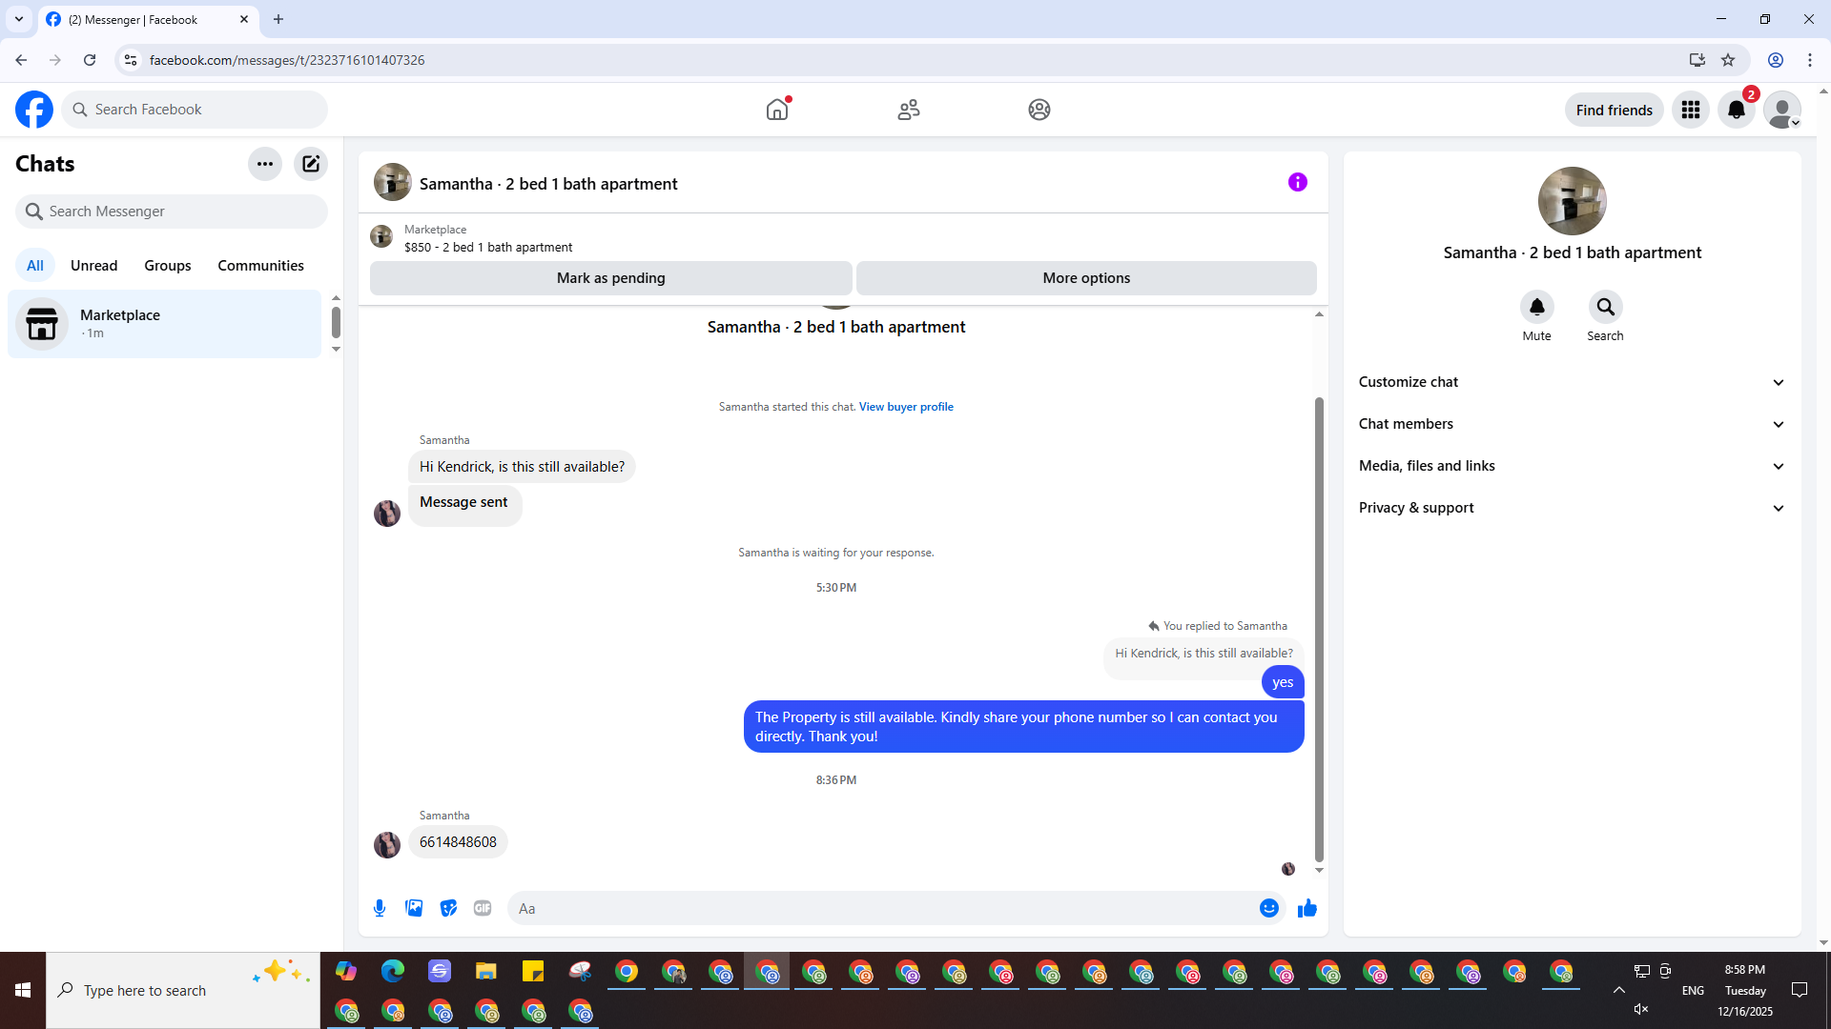Send a thumbs up like
This screenshot has height=1029, width=1831.
[x=1307, y=908]
